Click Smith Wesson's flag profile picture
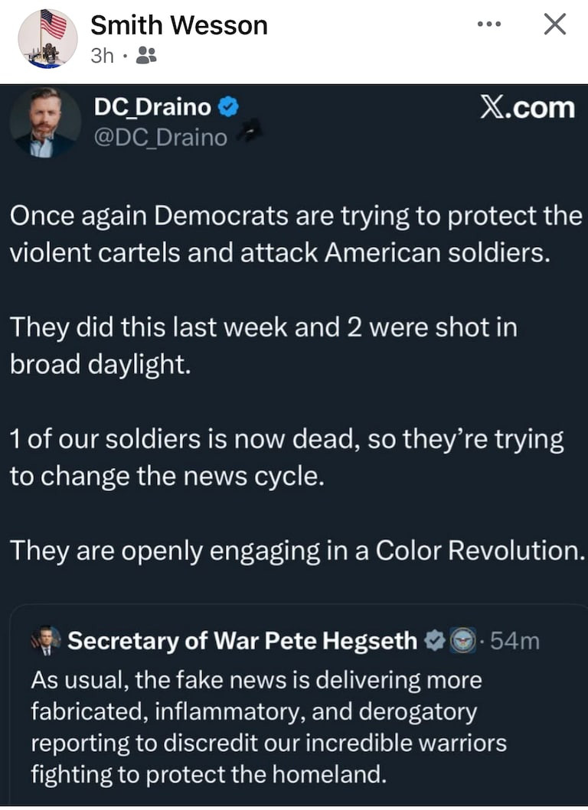The width and height of the screenshot is (588, 810). [x=47, y=38]
